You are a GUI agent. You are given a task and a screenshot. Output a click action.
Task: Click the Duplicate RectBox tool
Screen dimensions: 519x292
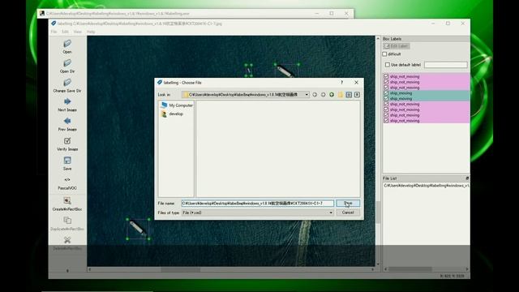[x=67, y=224]
